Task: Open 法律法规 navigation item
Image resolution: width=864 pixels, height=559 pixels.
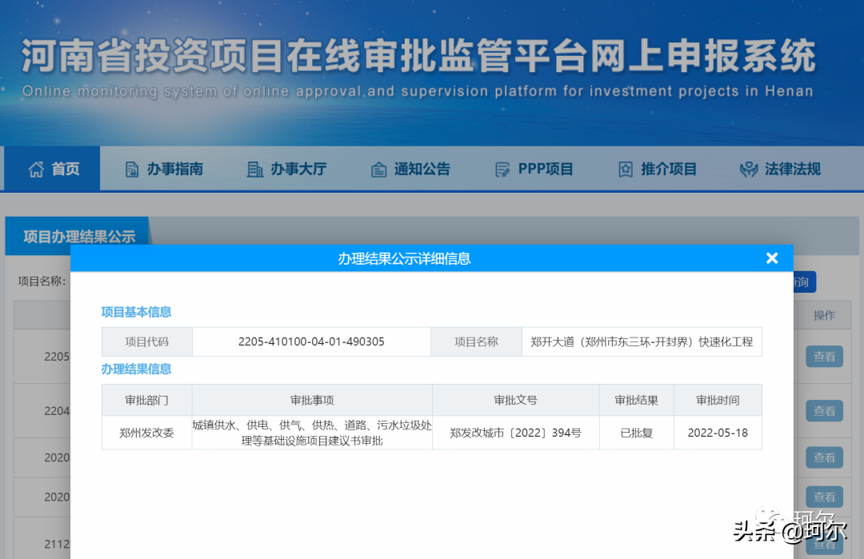Action: point(780,169)
